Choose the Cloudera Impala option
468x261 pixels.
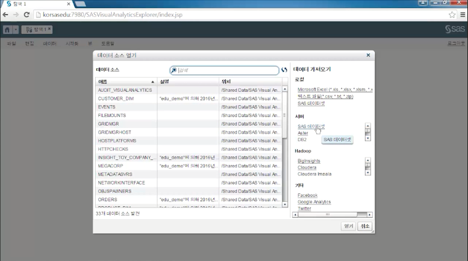tap(314, 174)
